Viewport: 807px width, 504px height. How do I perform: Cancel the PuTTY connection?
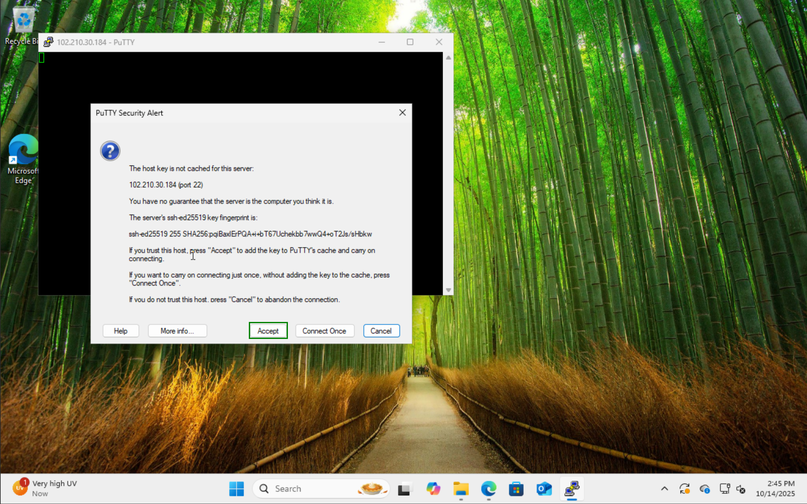[381, 331]
